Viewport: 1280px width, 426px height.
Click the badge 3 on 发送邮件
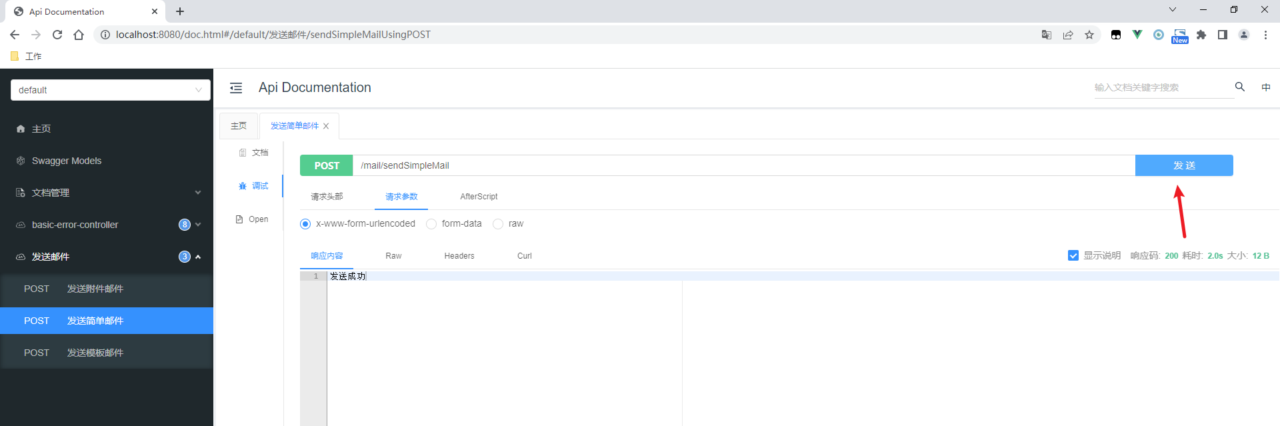tap(185, 257)
